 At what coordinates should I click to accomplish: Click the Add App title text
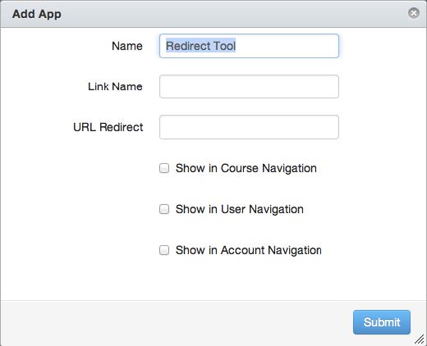[37, 14]
